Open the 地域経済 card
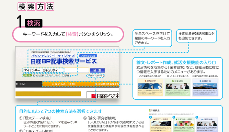Image resolution: width=229 pixels, height=132 pixels. click(x=205, y=87)
